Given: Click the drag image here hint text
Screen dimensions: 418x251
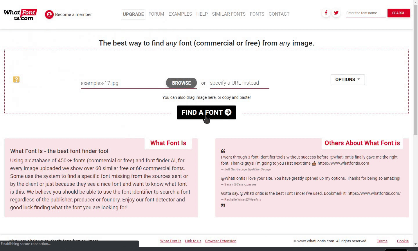Looking at the screenshot, I should (x=206, y=97).
